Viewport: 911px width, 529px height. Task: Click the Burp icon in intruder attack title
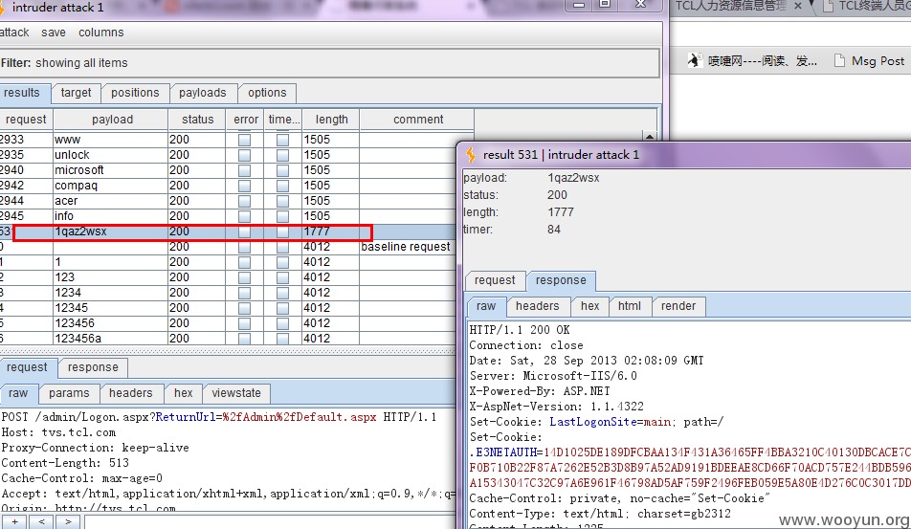pyautogui.click(x=2, y=8)
